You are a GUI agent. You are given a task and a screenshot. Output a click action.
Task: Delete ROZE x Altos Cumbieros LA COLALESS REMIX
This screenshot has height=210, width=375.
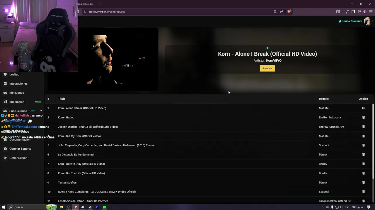(x=364, y=192)
